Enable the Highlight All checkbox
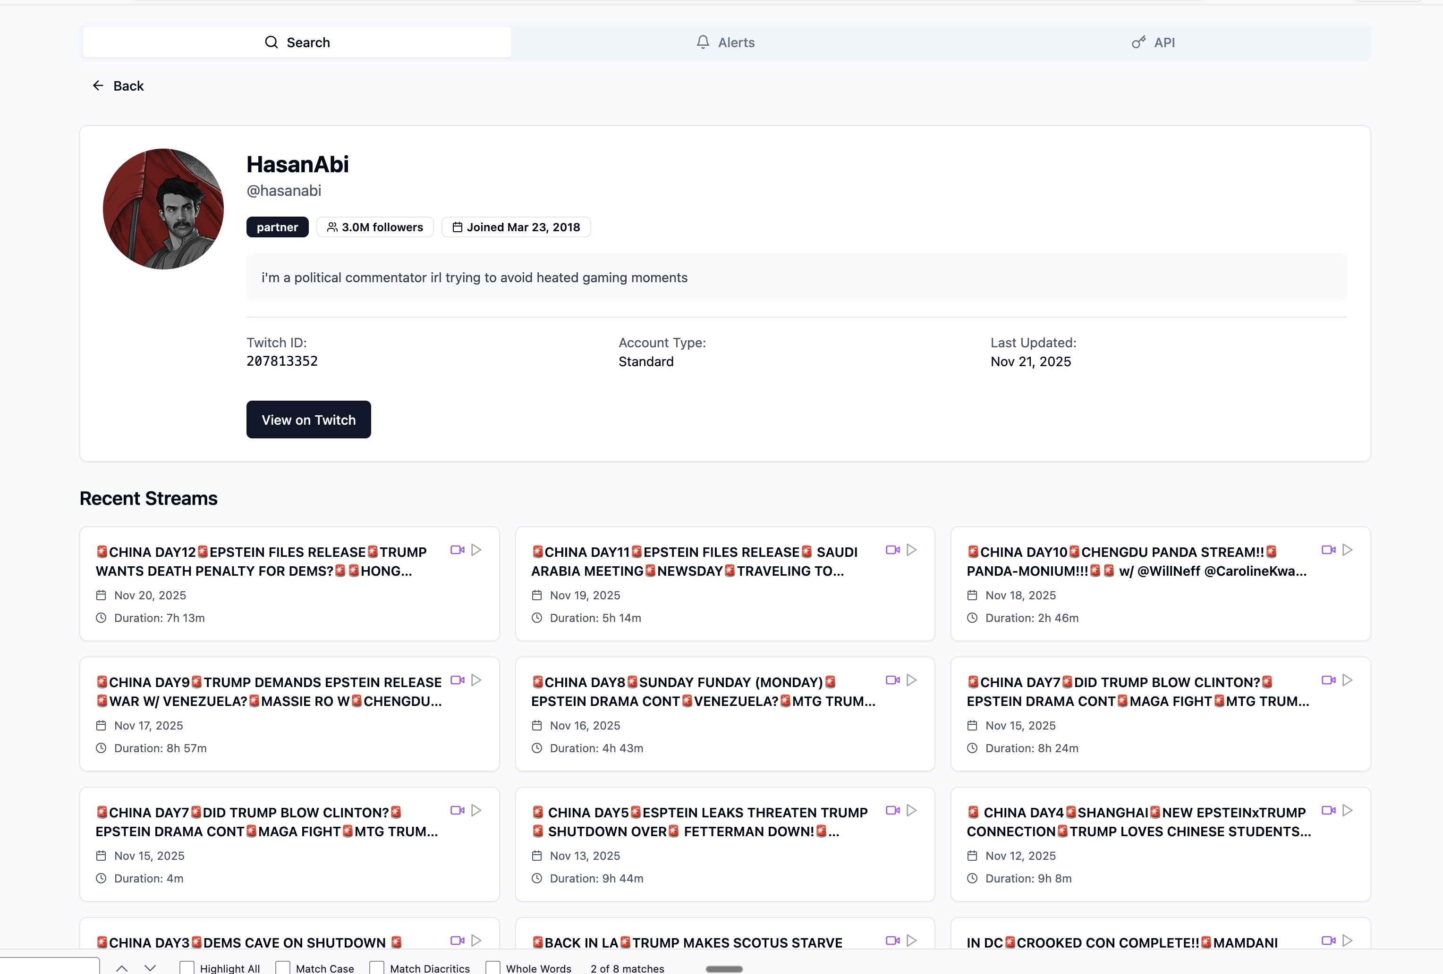The height and width of the screenshot is (974, 1443). (x=187, y=968)
